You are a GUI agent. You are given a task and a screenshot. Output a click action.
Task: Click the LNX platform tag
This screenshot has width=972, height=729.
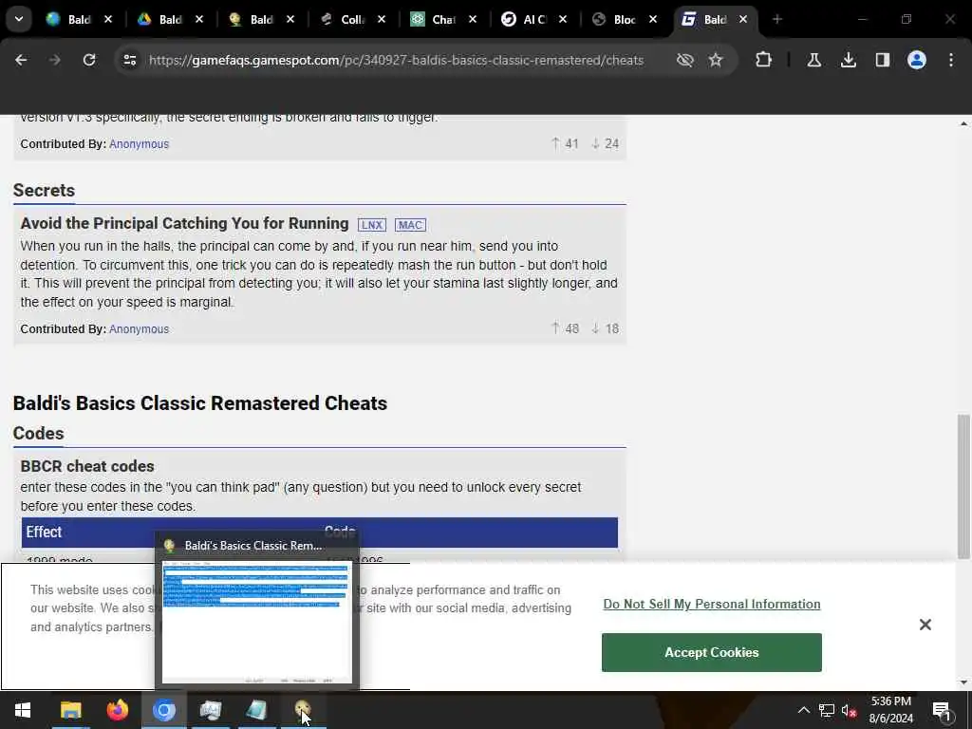point(372,225)
